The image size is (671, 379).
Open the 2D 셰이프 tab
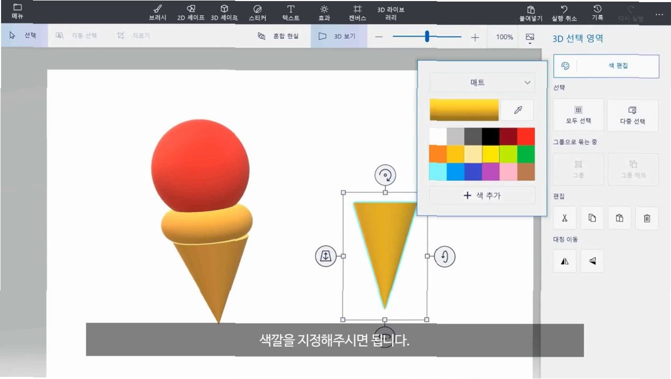(x=191, y=13)
